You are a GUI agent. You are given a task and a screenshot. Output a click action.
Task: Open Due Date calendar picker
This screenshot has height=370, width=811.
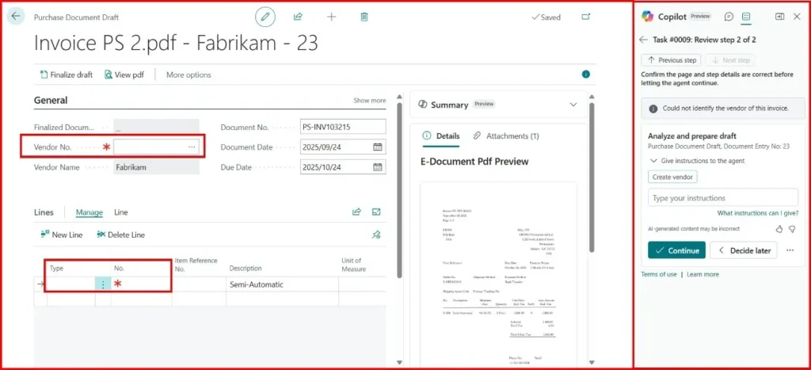click(x=378, y=167)
